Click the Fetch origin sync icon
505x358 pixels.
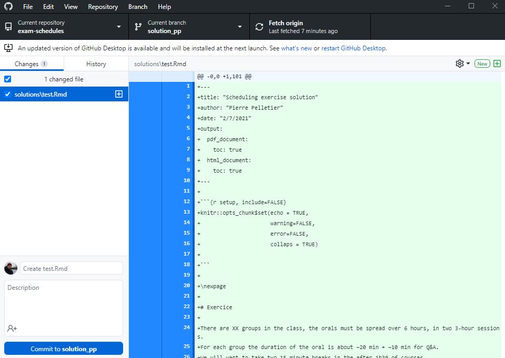coord(259,27)
